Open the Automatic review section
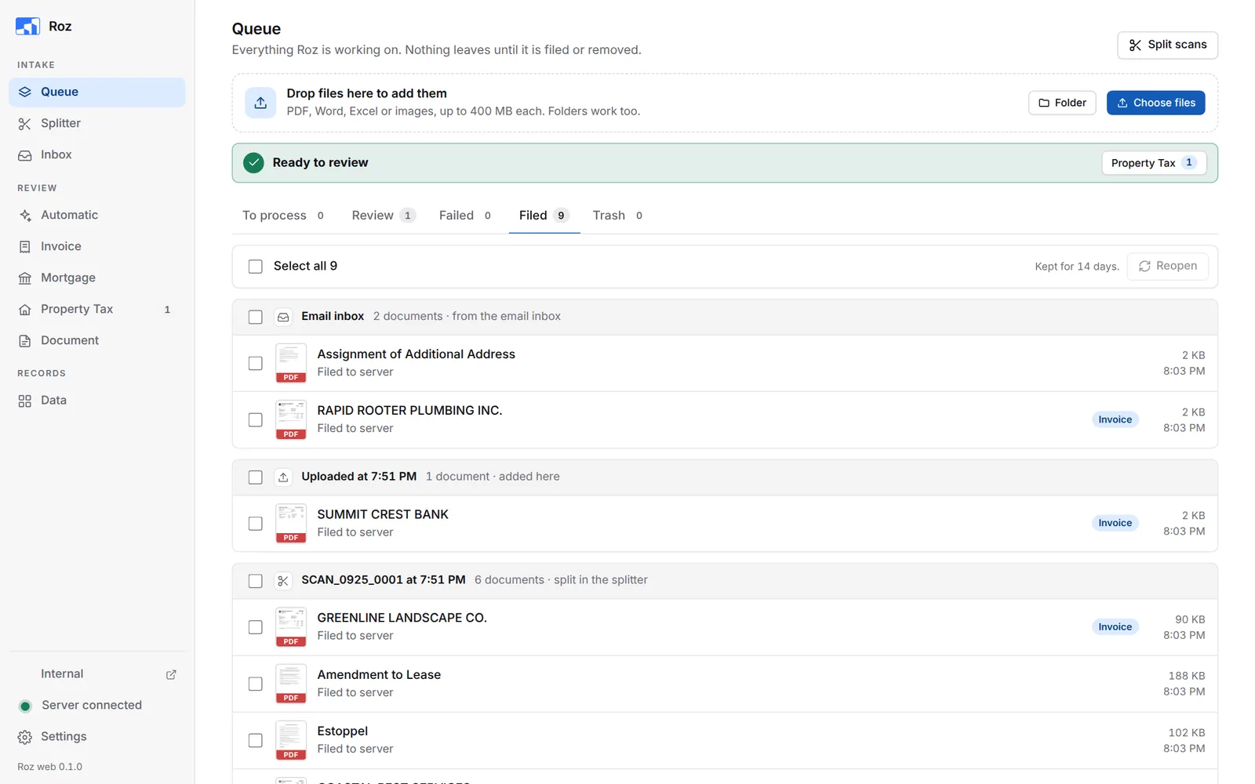This screenshot has height=784, width=1255. coord(97,215)
